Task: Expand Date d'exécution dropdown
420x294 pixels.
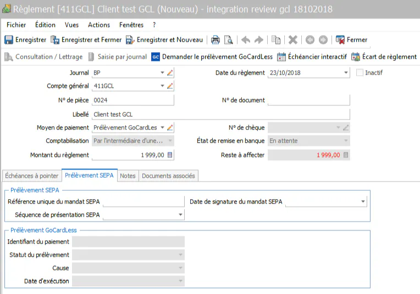Action: (x=180, y=281)
